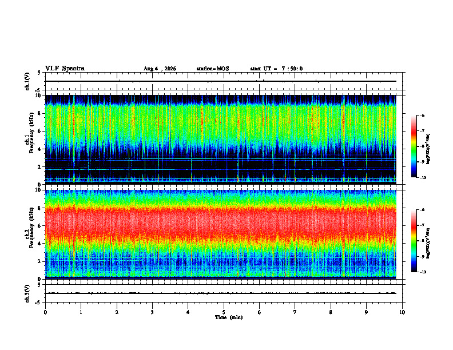Click the -6 value on ch.2 color bar
The image size is (453, 350).
point(422,210)
